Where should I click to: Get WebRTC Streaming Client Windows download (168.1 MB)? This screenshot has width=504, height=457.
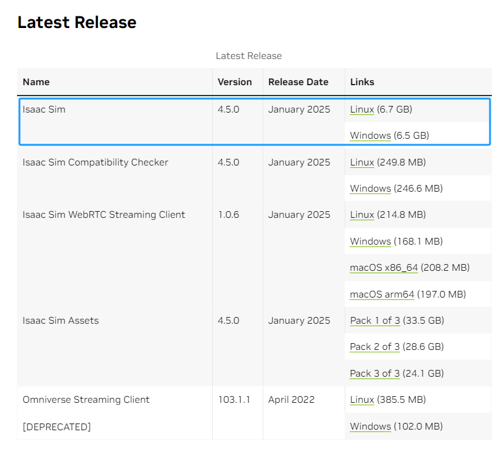(x=370, y=242)
